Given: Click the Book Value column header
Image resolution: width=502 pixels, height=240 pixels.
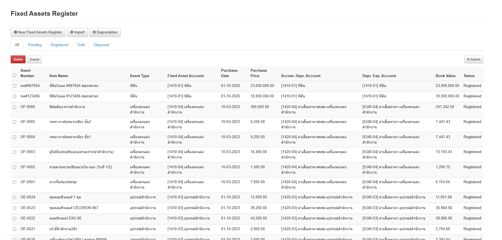Looking at the screenshot, I should click(445, 76).
